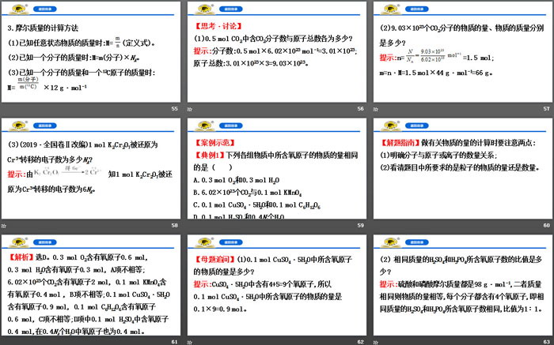
Task: Click slide number label 60
Action: click(547, 225)
